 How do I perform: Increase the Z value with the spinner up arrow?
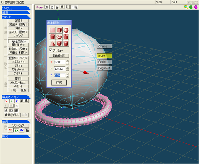click(67, 74)
